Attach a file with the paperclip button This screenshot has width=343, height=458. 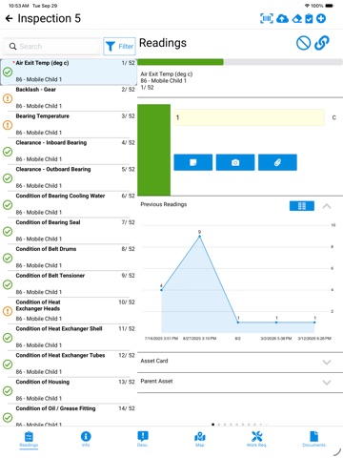[277, 162]
